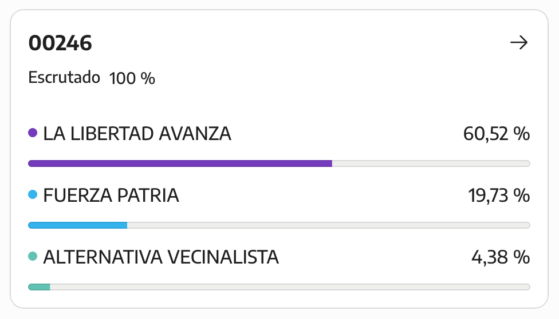Click the grey unfilled part of the purple bar
Screen dimensions: 559x319
431,164
